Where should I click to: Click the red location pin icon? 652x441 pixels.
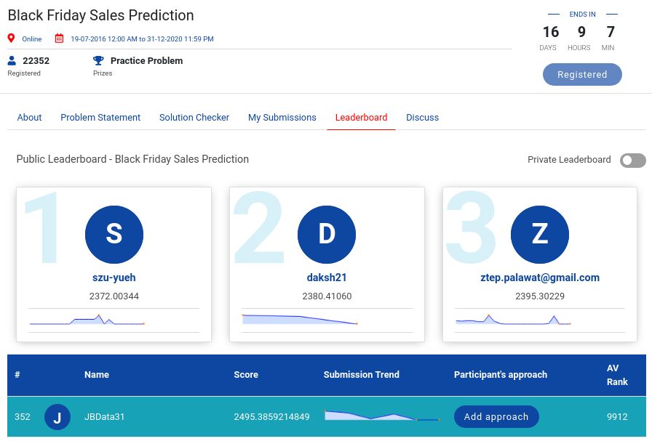click(11, 39)
